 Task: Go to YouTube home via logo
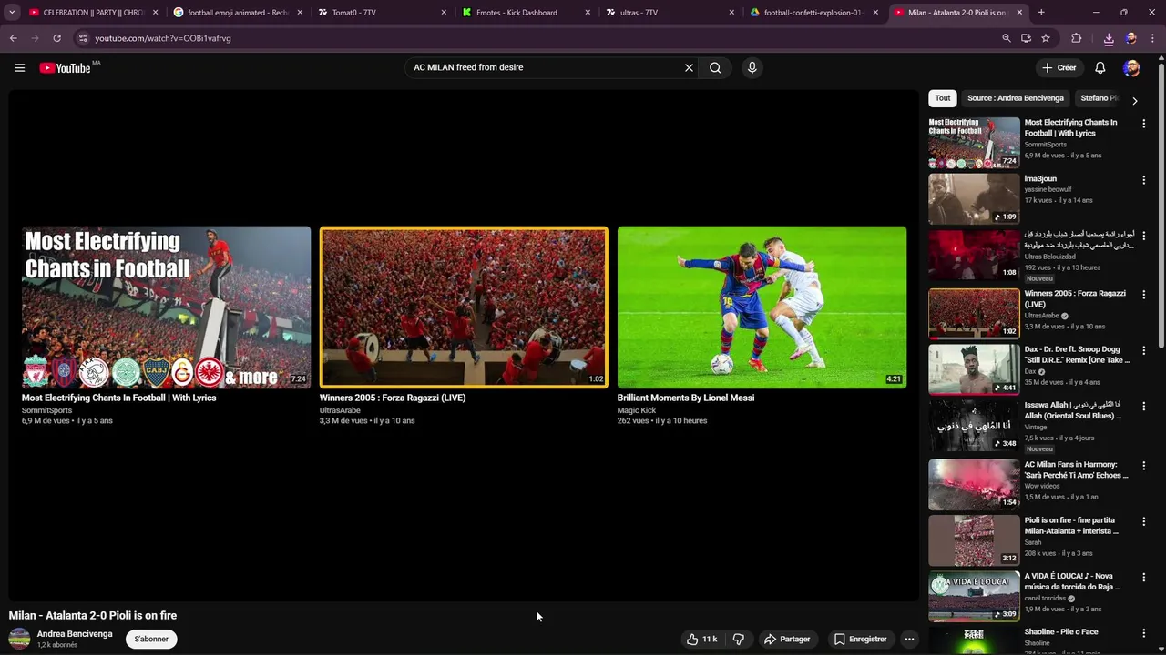coord(66,67)
